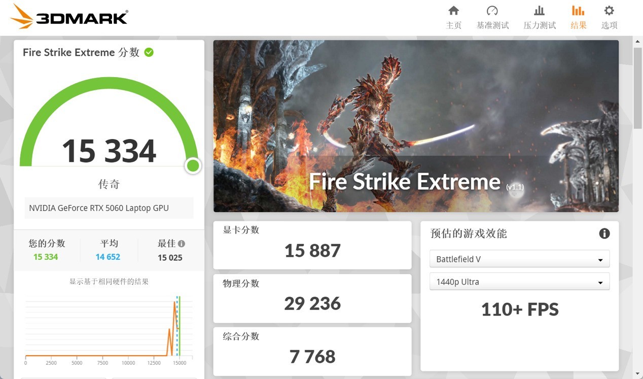The height and width of the screenshot is (379, 643).
Task: Open the 压力测试 stress test tab
Action: (540, 18)
